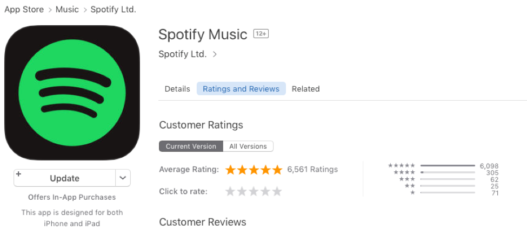
Task: Click the Spotify Ltd. breadcrumb link
Action: click(114, 10)
